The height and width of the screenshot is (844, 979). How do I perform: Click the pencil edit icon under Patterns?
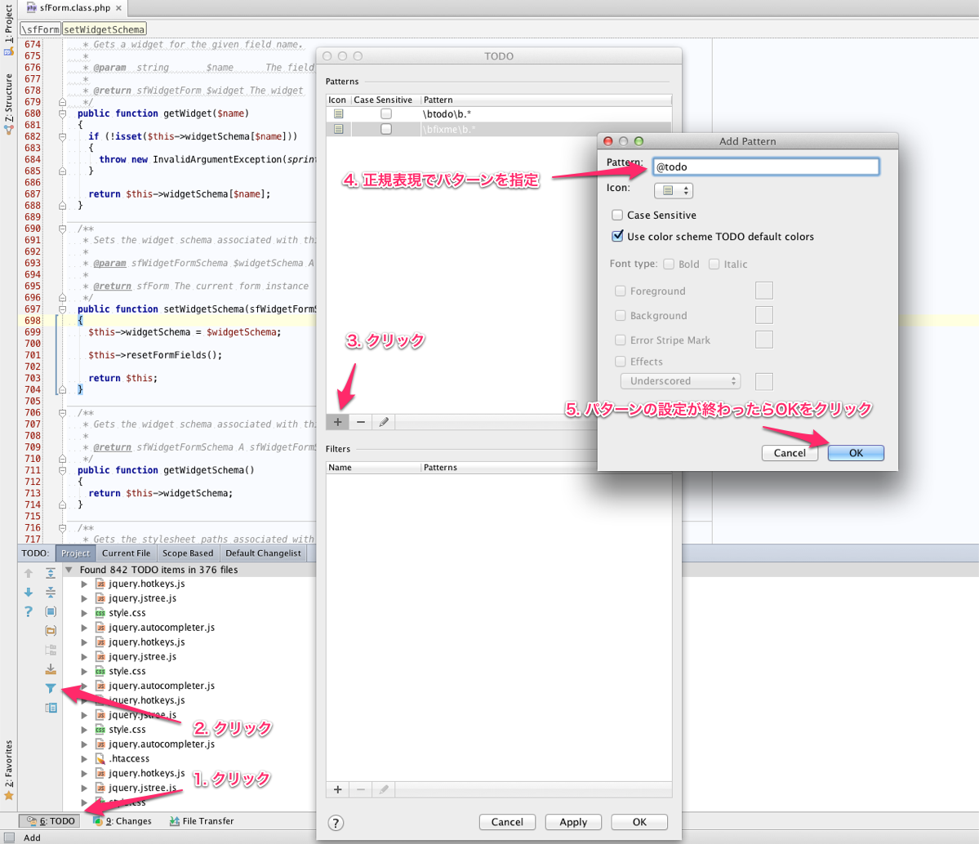pos(383,422)
